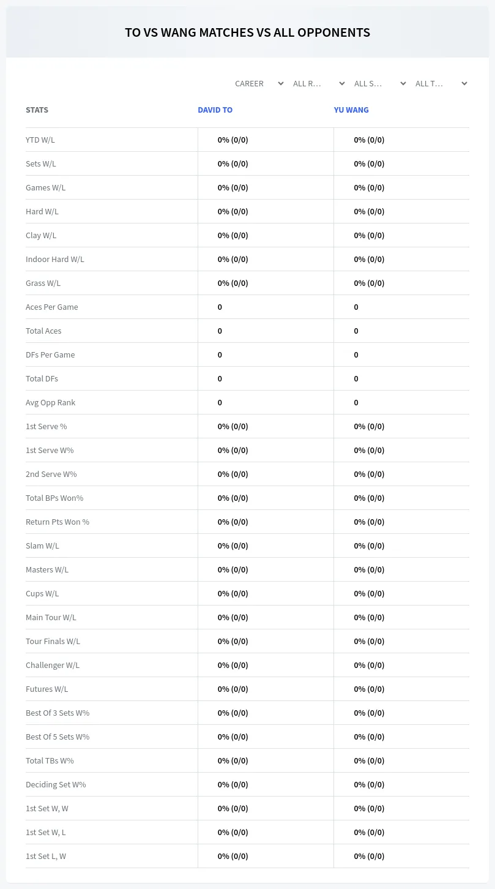Click David To's Hard W/L value

[233, 211]
